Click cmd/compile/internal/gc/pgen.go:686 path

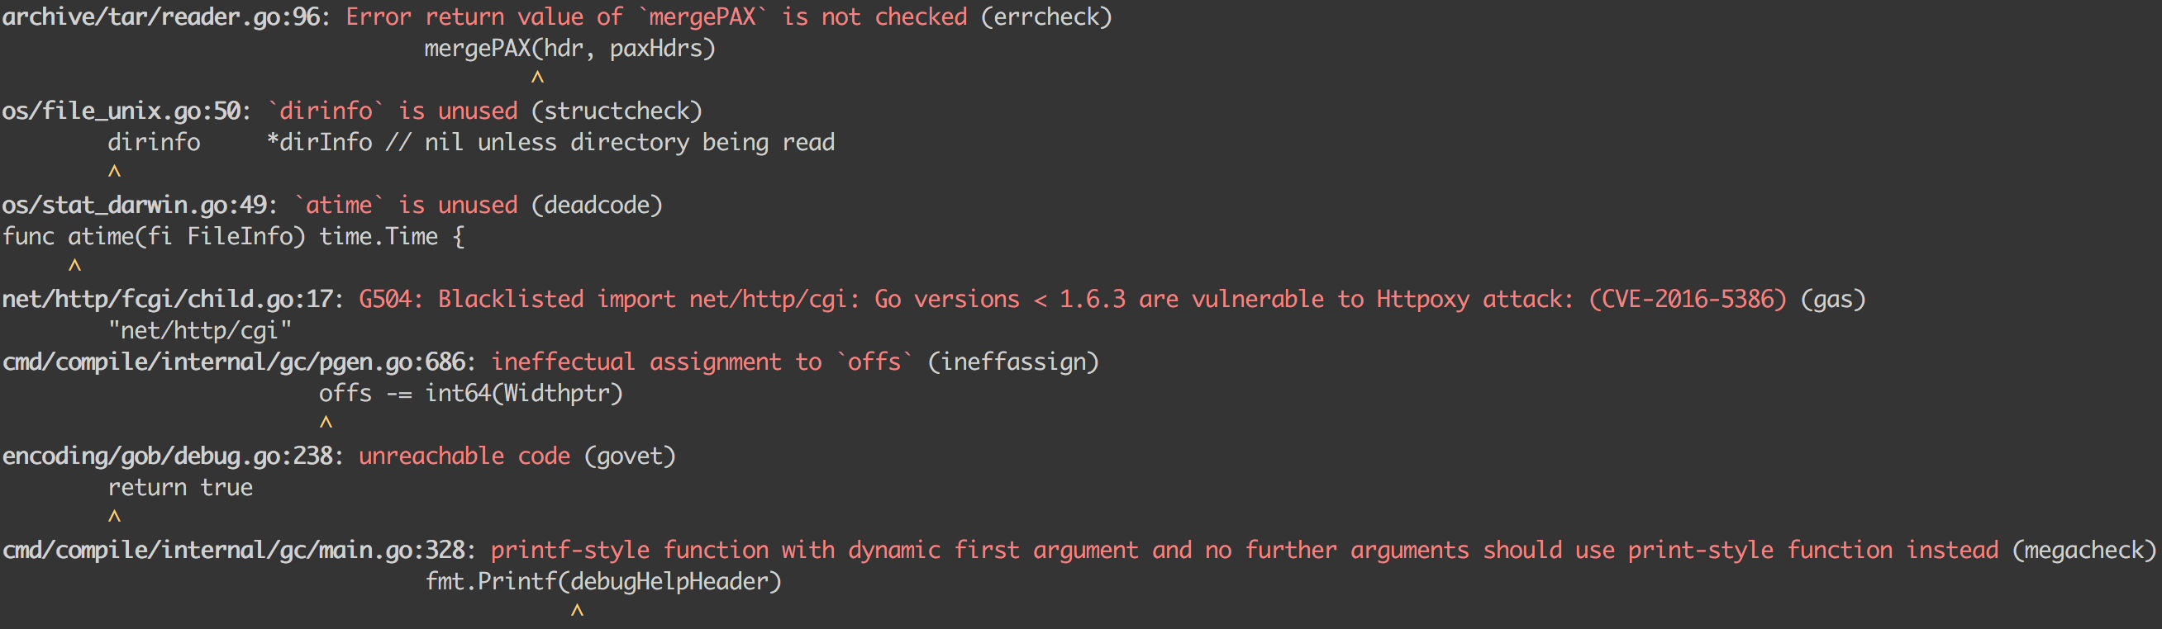[x=234, y=362]
